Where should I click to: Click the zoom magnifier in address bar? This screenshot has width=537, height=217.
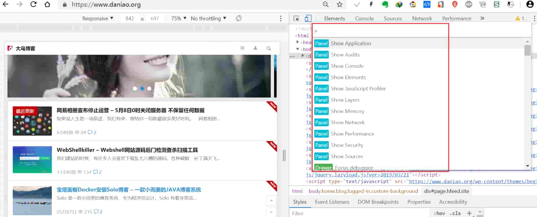coord(326,4)
